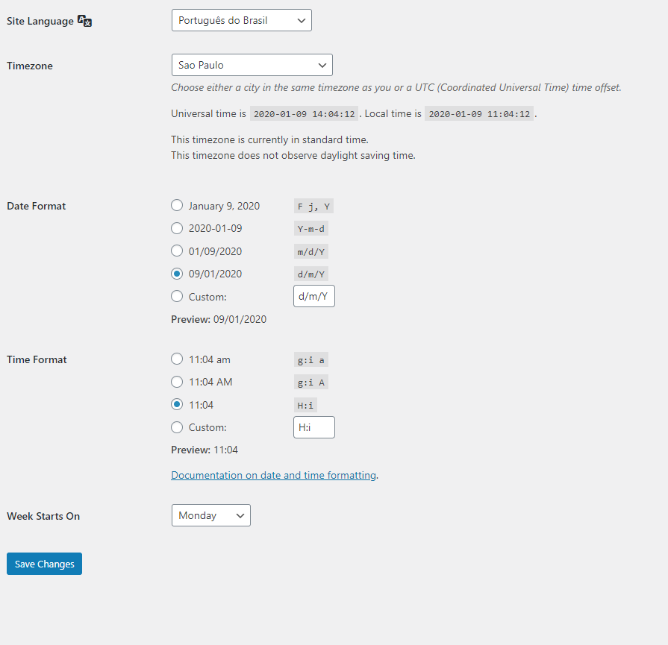Open Documentation on date and time formatting

(x=273, y=475)
